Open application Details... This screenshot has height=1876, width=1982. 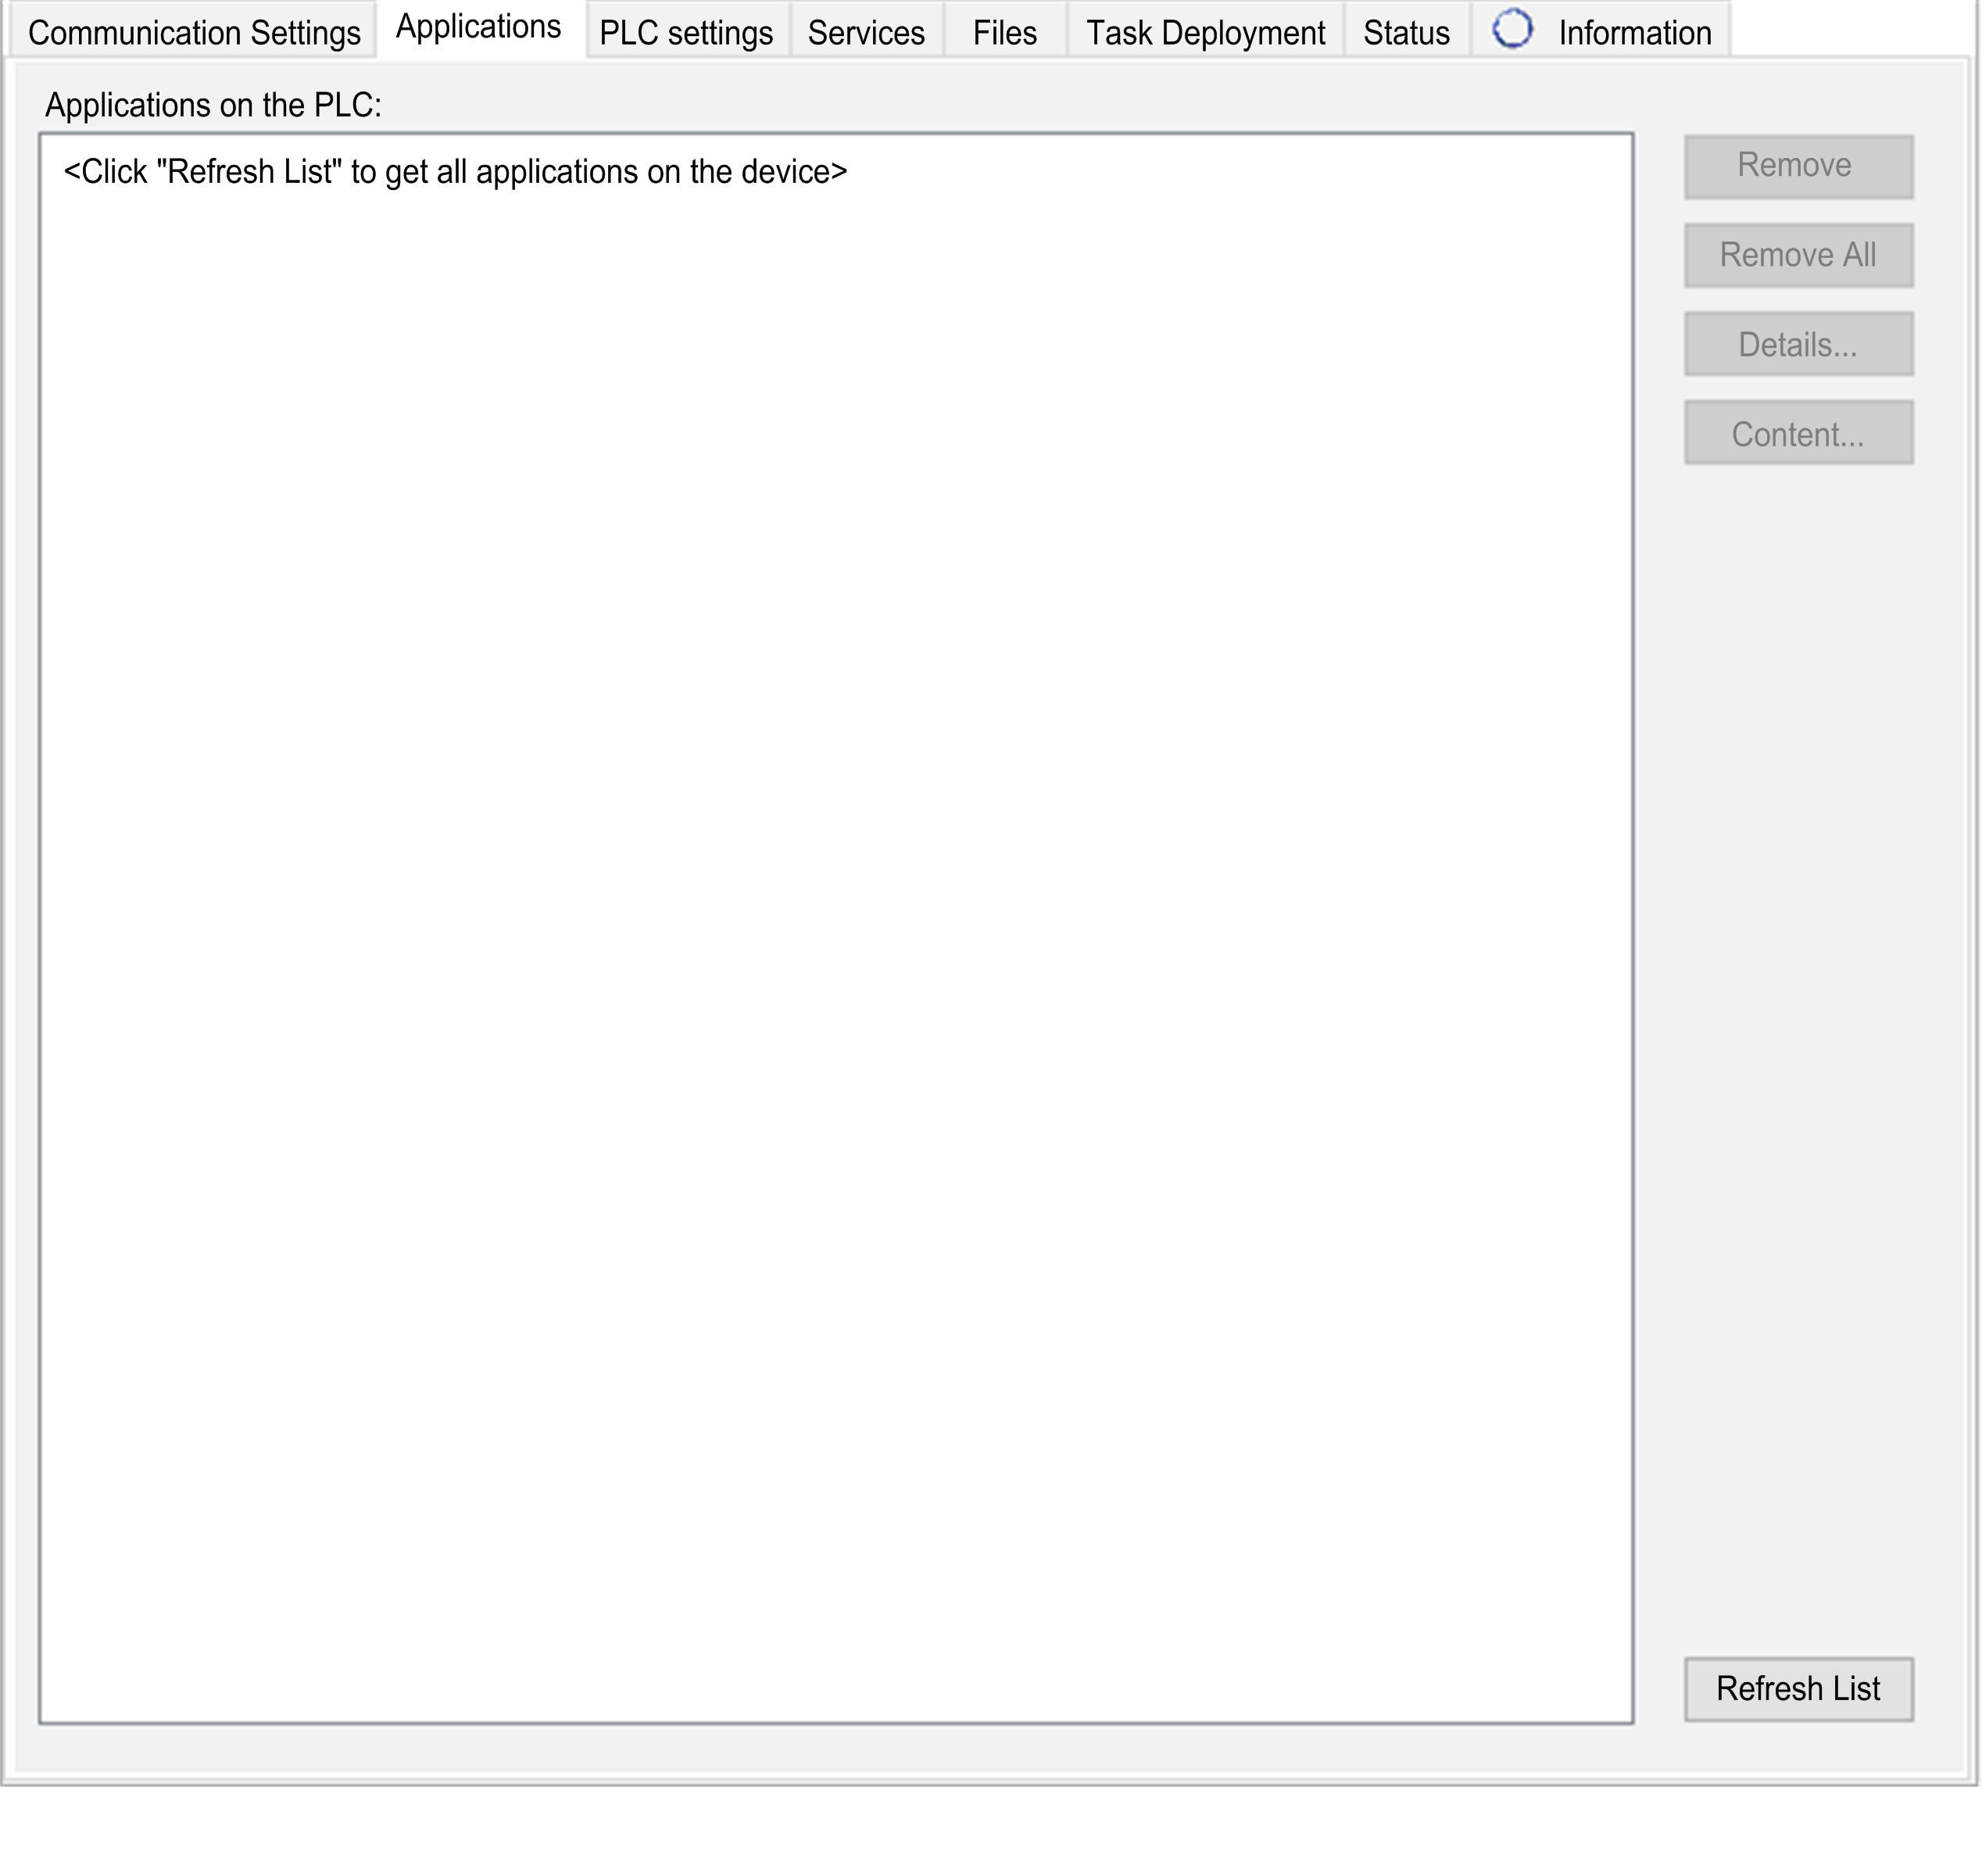(x=1798, y=344)
